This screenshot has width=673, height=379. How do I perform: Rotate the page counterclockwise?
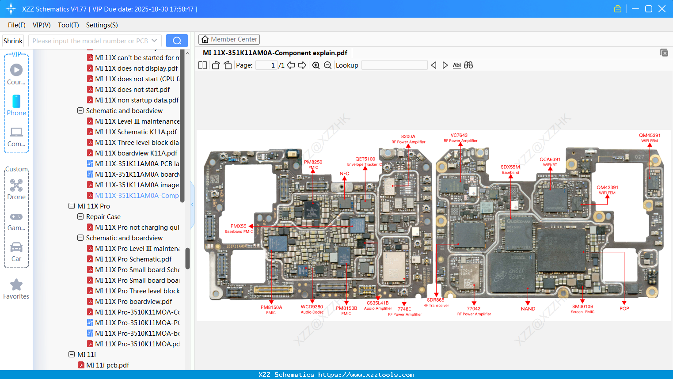[215, 65]
